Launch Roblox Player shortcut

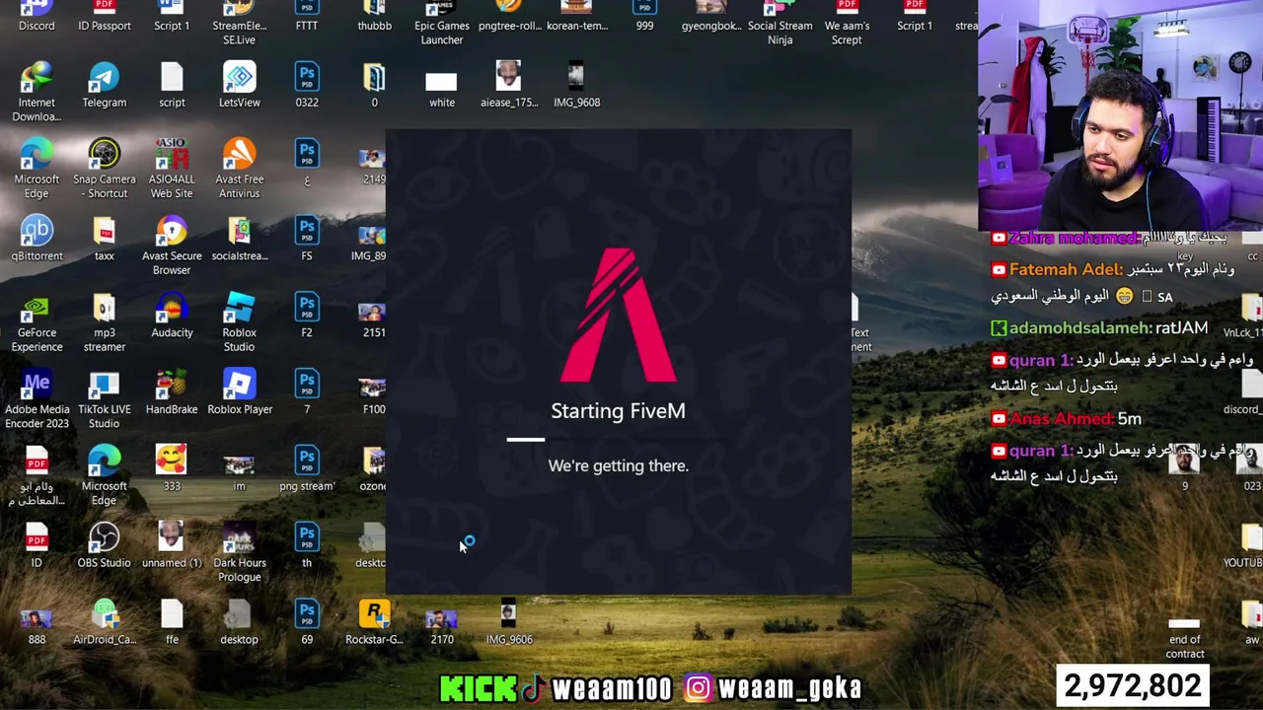click(x=239, y=392)
